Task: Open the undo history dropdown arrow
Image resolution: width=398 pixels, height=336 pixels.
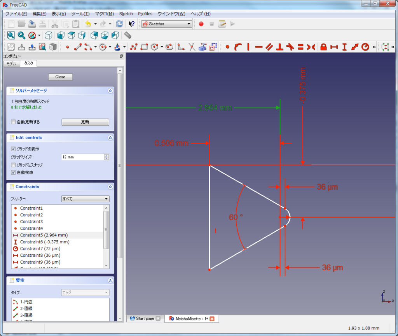Action: coord(96,24)
